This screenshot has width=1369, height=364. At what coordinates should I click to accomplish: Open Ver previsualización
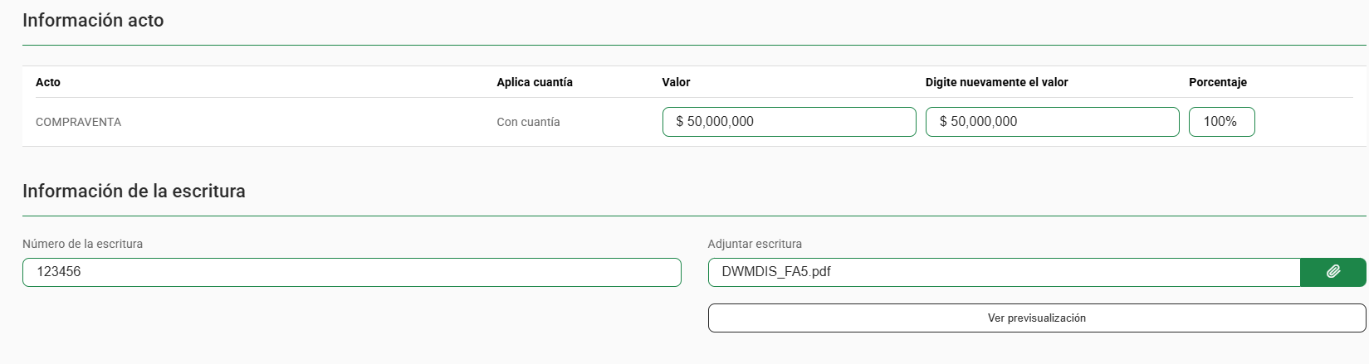[x=1037, y=318]
